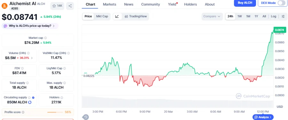
Task: Open the About tab
Action: (x=210, y=4)
